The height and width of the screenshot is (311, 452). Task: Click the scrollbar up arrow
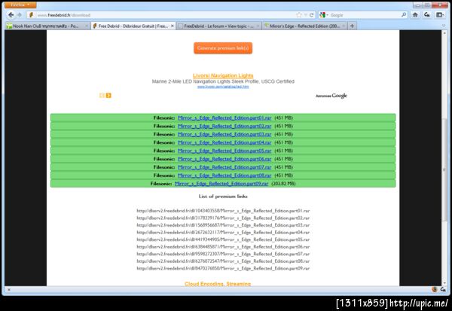444,33
